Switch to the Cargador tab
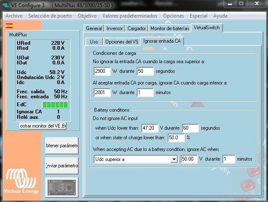 click(x=137, y=28)
